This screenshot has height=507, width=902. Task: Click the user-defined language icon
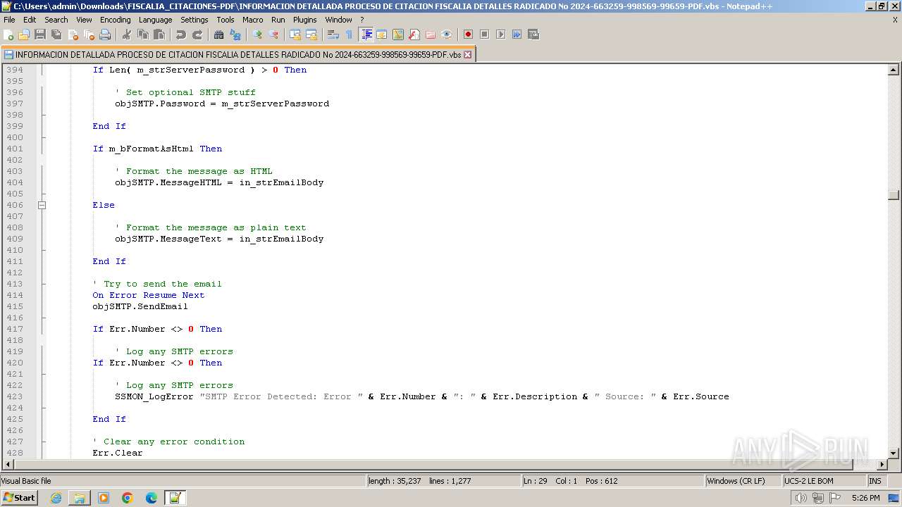(x=382, y=35)
